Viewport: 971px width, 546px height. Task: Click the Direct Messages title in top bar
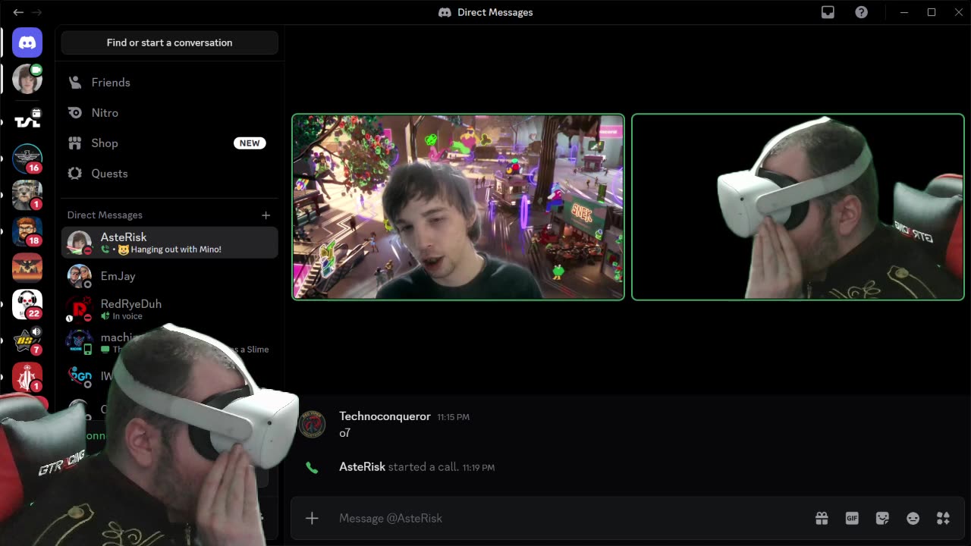(x=495, y=12)
